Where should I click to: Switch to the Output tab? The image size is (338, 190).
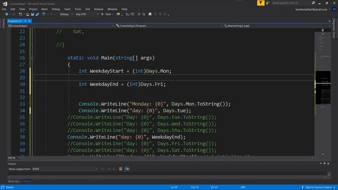(27, 182)
